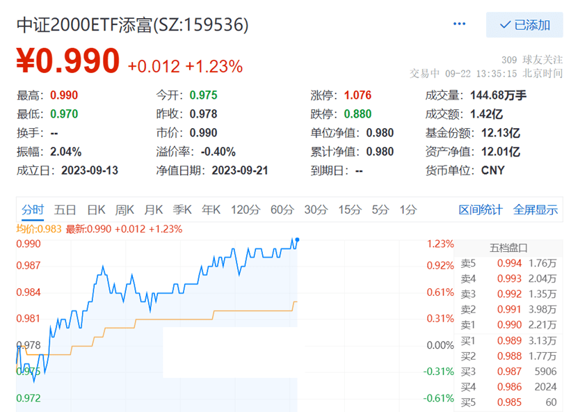Choose the 15分 interval tab
Screen dimensions: 578x412
click(x=350, y=209)
